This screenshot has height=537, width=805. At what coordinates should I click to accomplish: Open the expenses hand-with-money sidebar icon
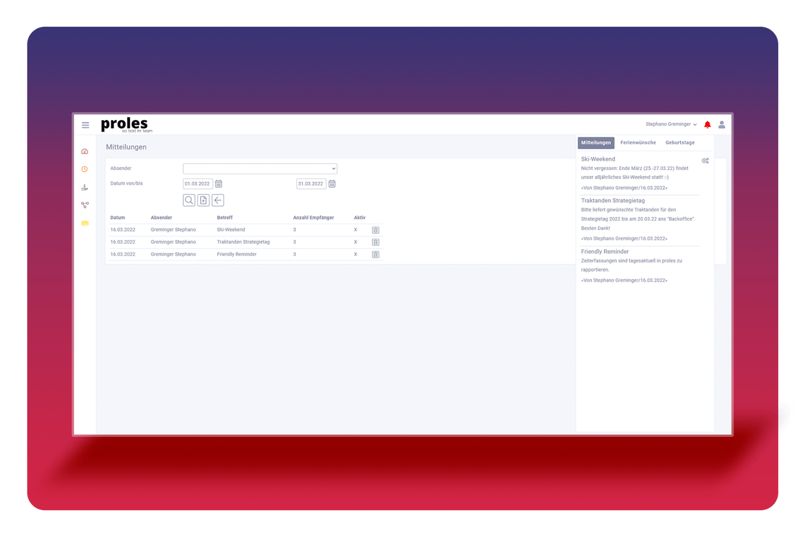pos(85,187)
